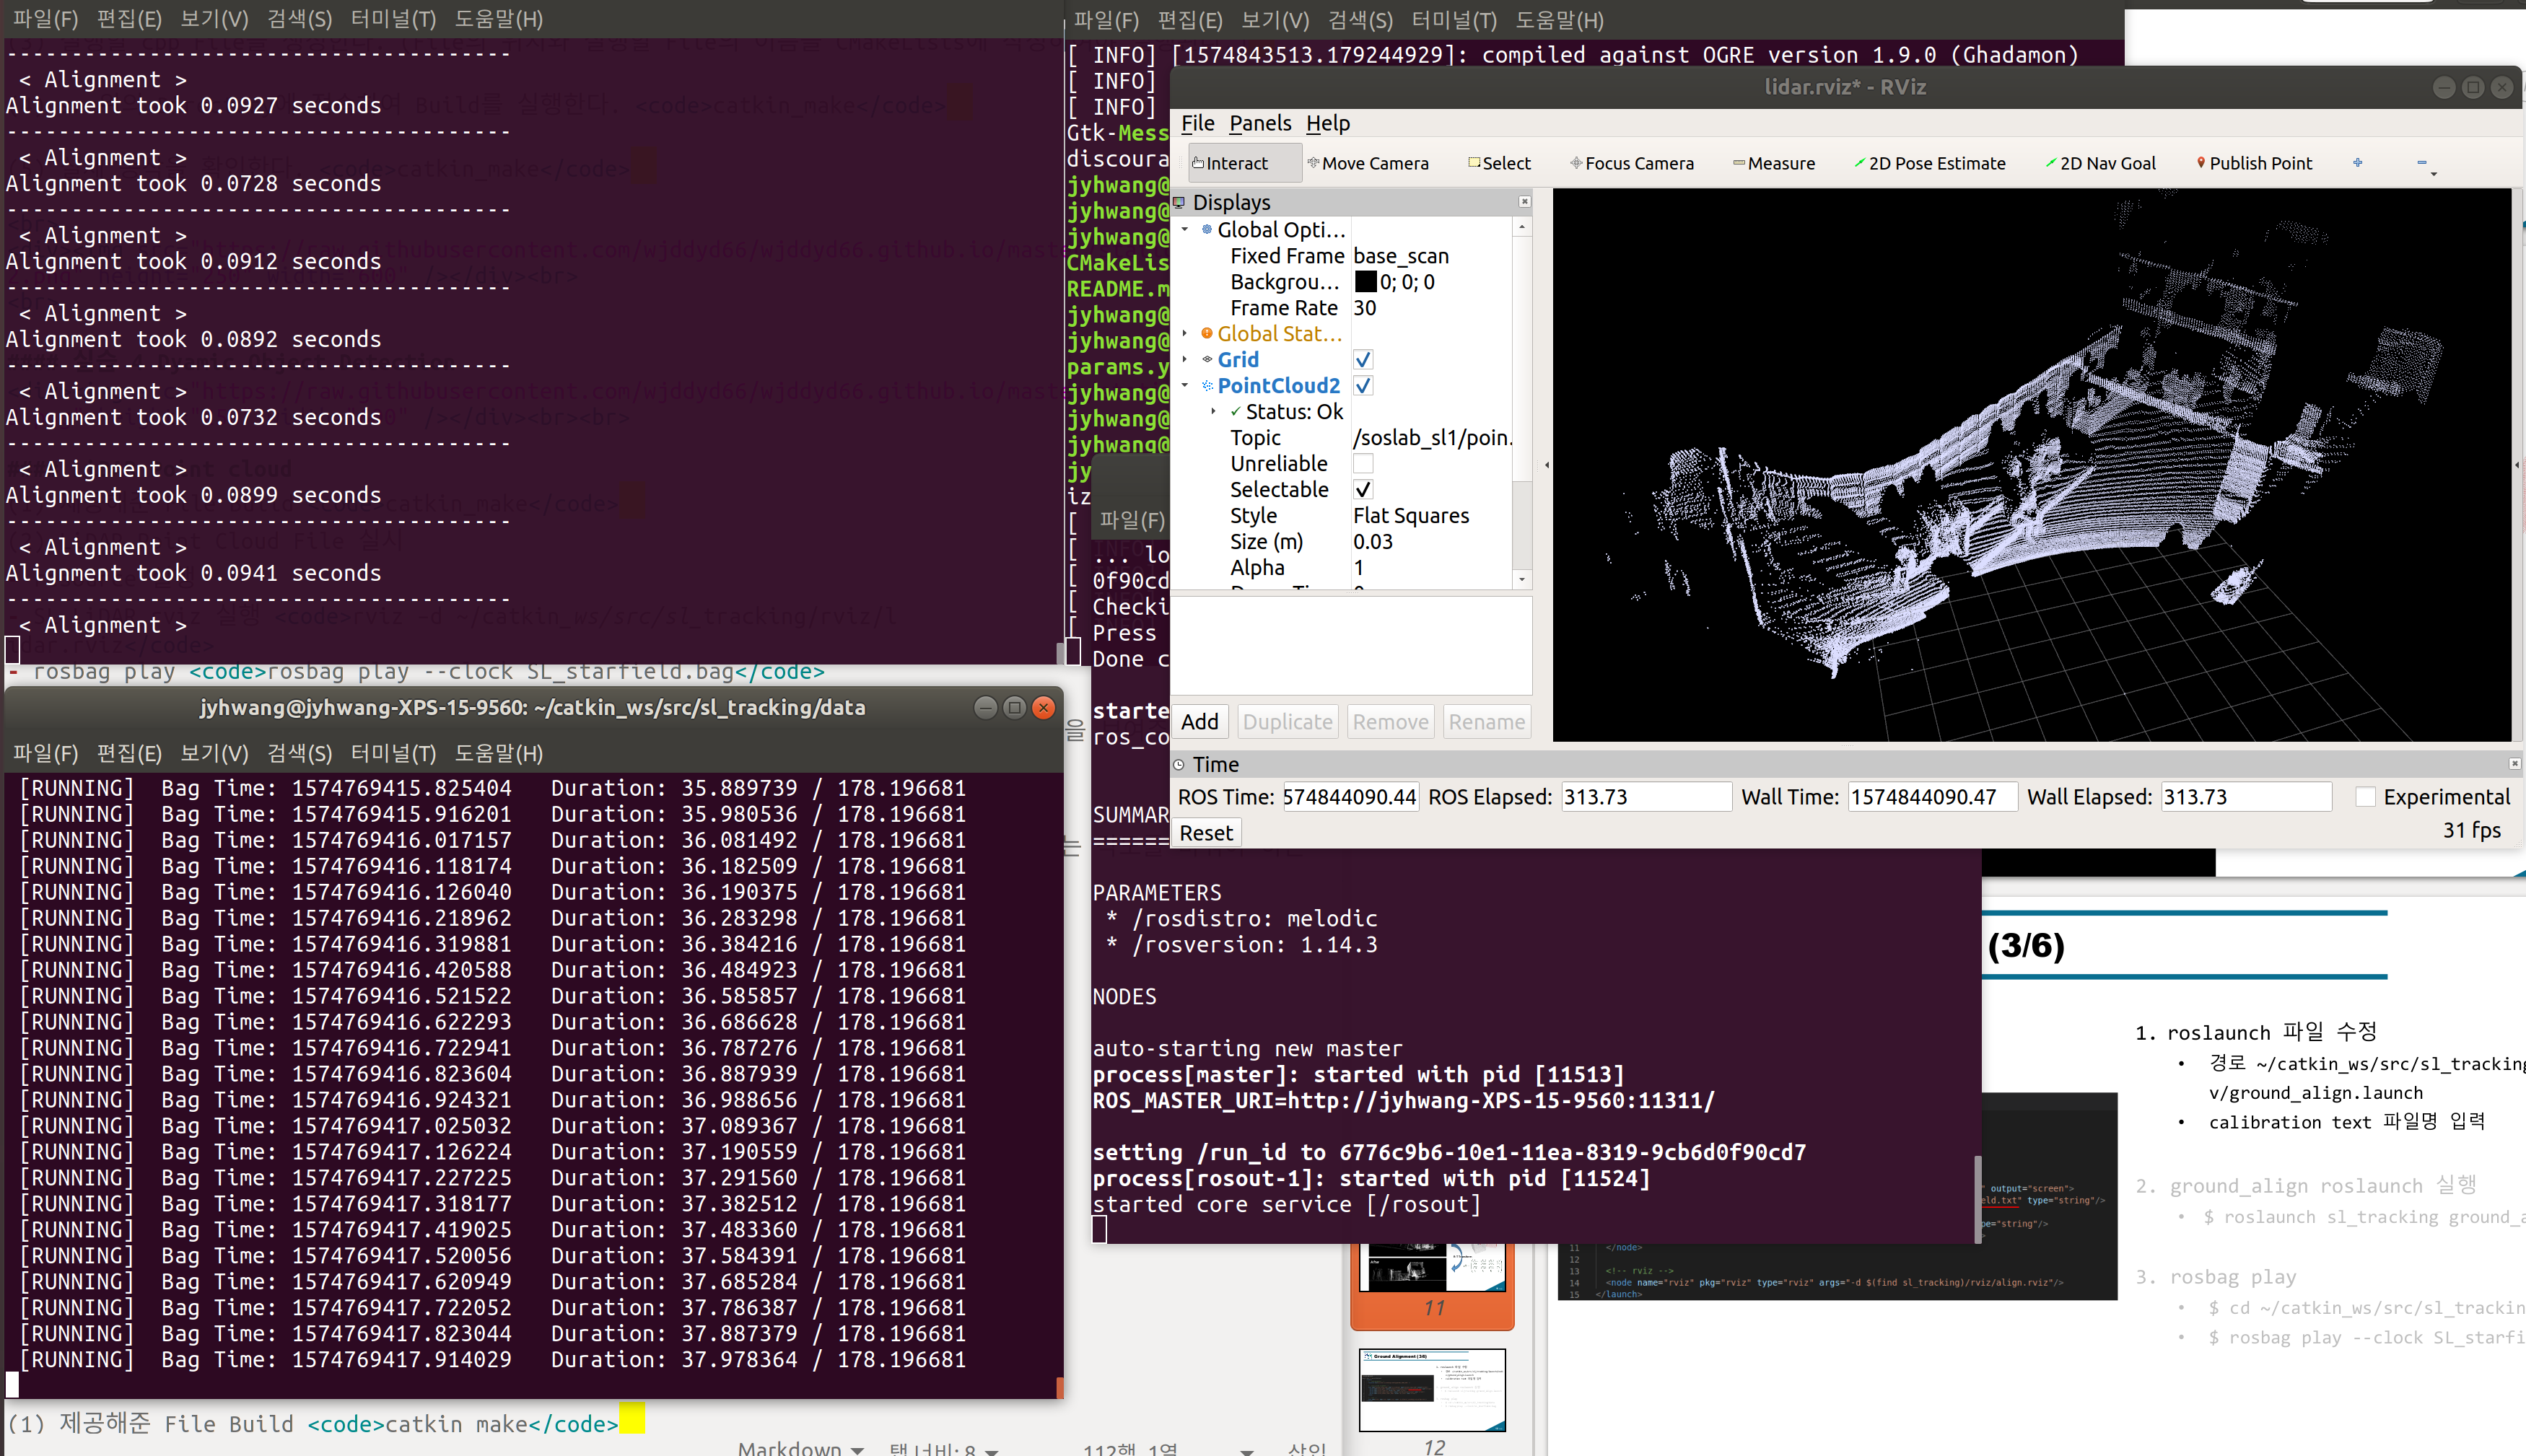
Task: Select the Move Camera tool
Action: point(1368,163)
